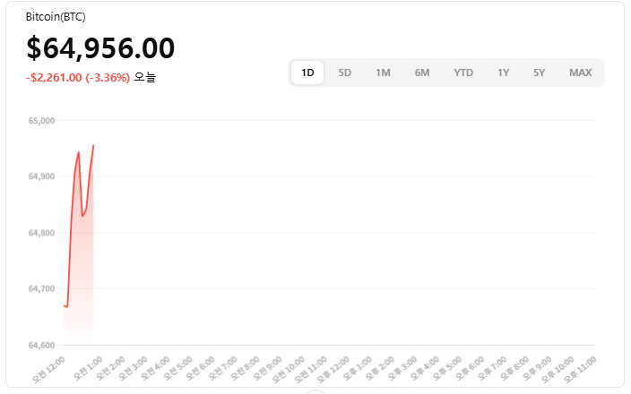Switch chart to 5Y range
The width and height of the screenshot is (631, 394).
point(539,73)
